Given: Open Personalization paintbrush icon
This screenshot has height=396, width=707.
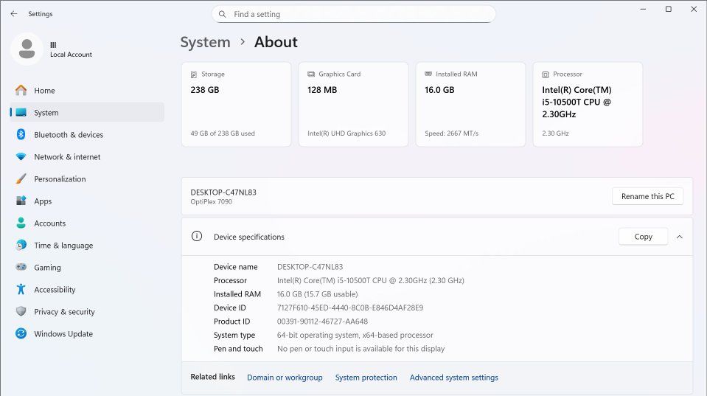Looking at the screenshot, I should [21, 179].
